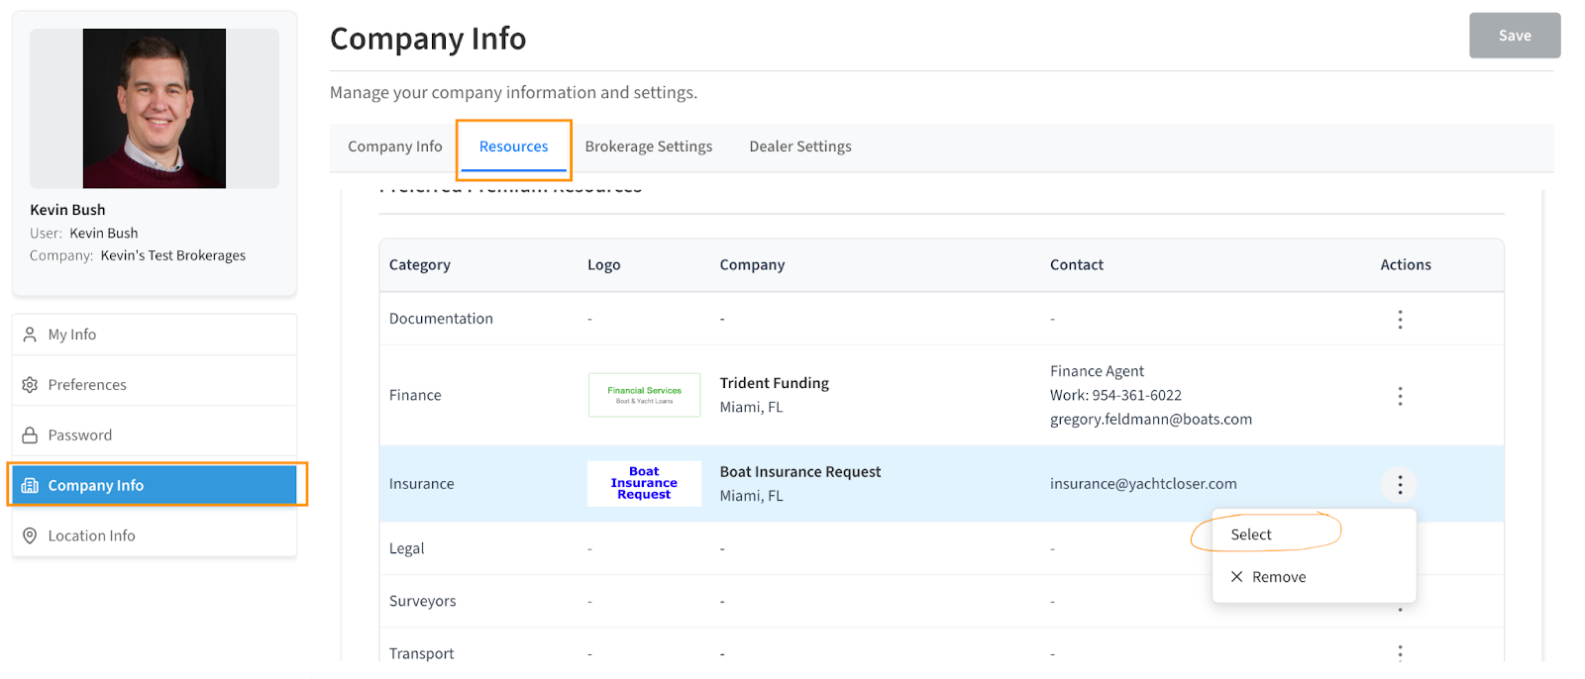
Task: Open actions menu for Finance row
Action: [x=1399, y=396]
